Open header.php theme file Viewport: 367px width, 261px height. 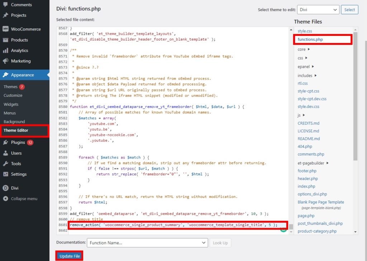[308, 179]
